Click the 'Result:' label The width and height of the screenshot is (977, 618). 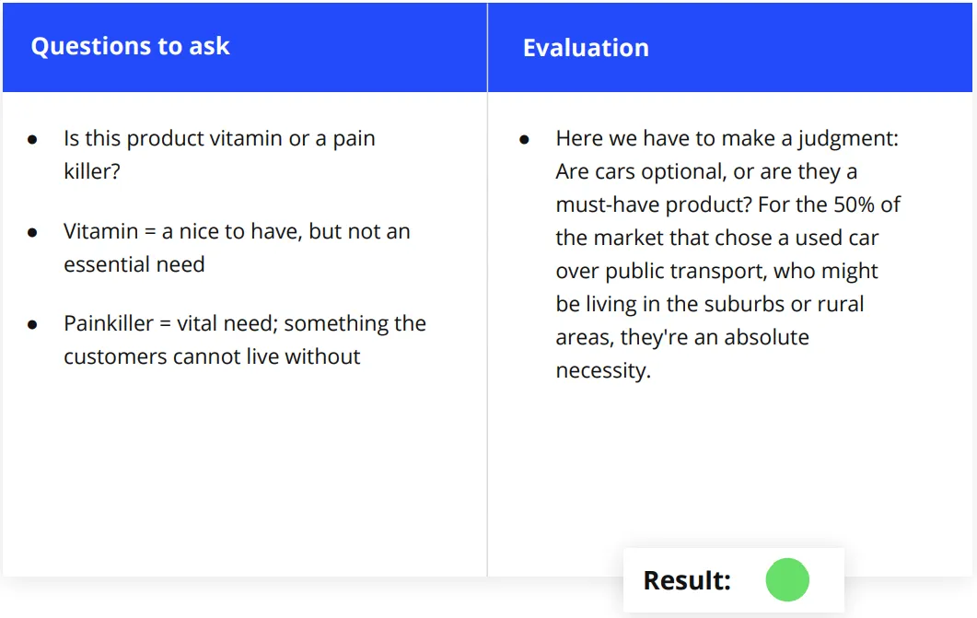pyautogui.click(x=687, y=580)
